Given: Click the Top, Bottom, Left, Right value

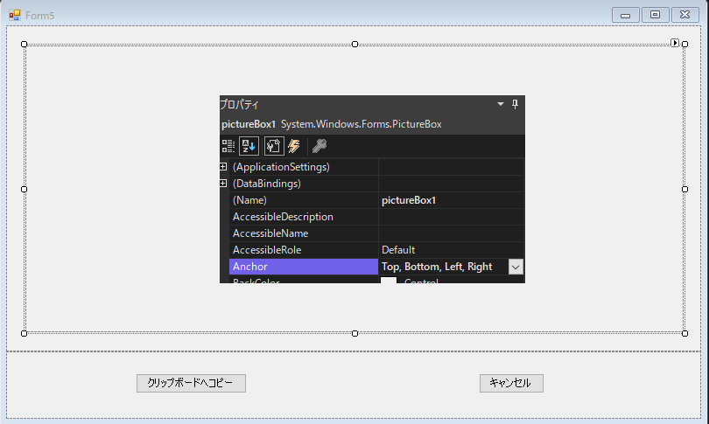Looking at the screenshot, I should point(437,267).
